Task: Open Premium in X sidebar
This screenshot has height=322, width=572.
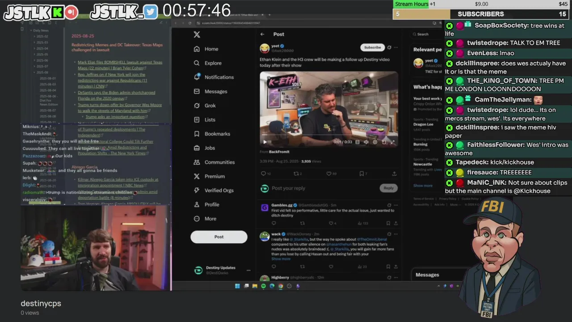Action: pos(209,176)
